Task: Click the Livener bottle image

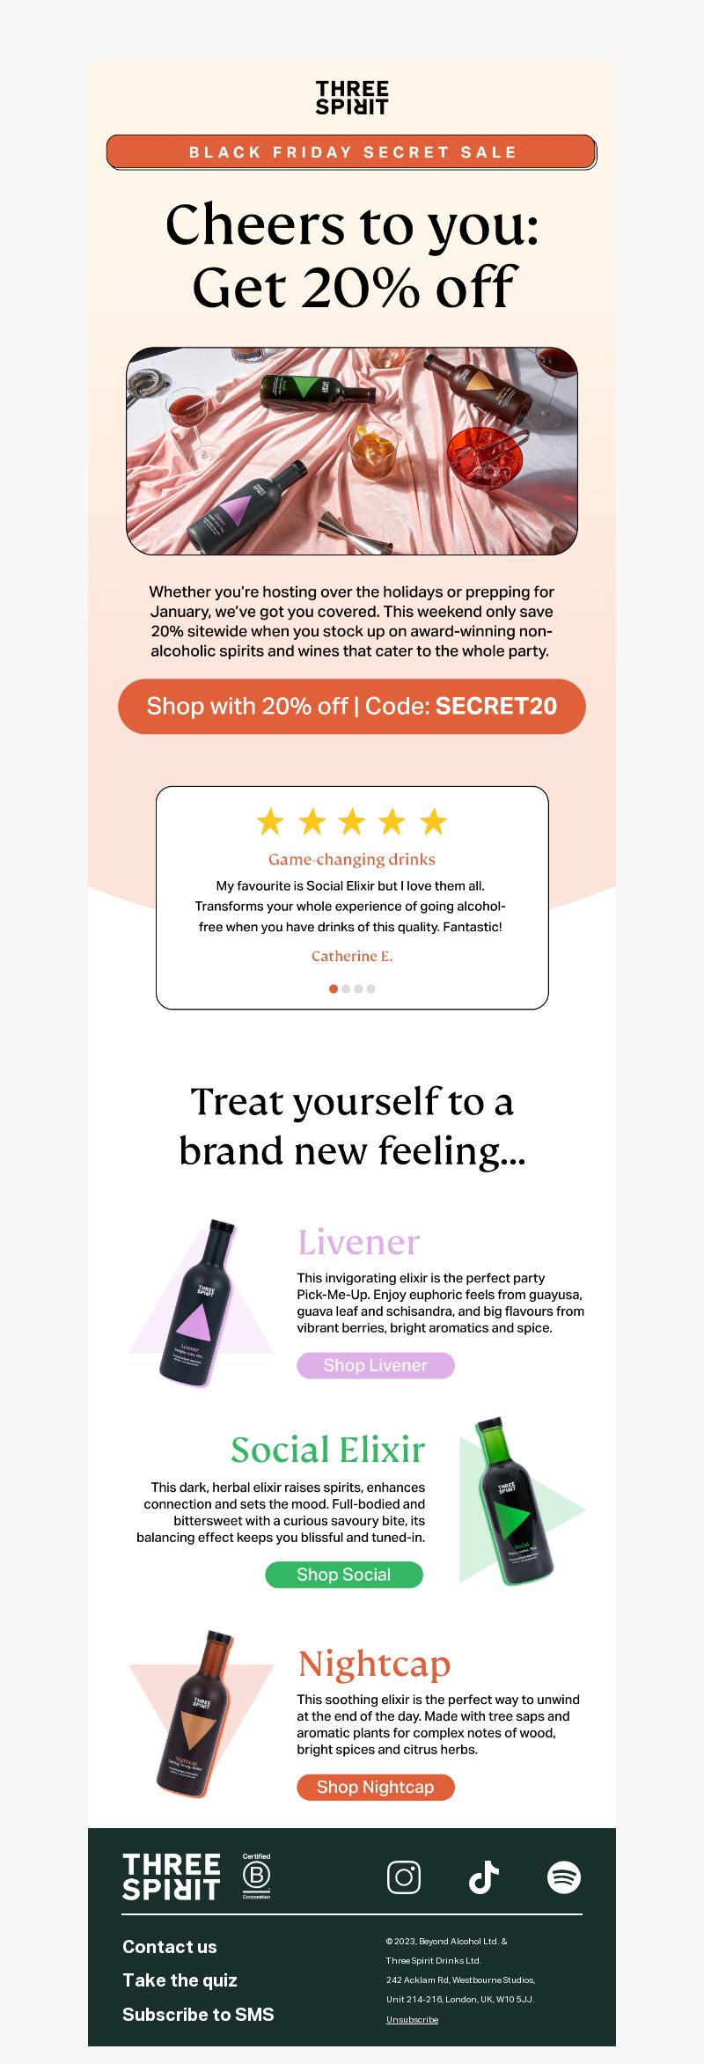Action: point(202,1303)
